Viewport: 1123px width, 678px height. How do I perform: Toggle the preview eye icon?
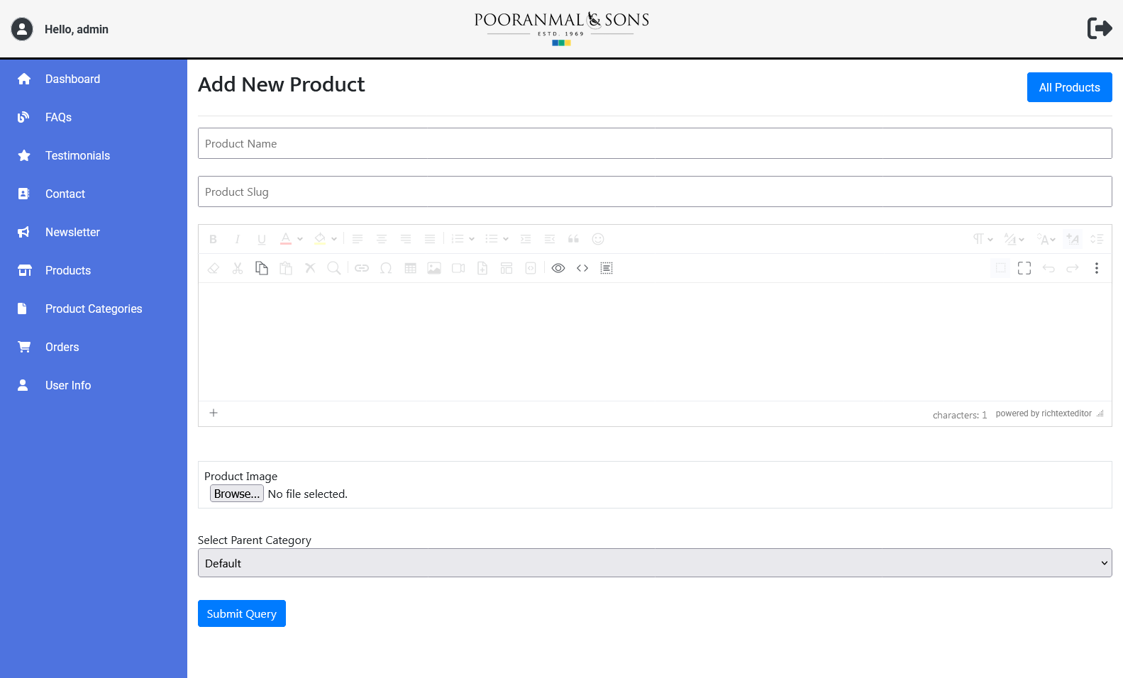tap(558, 268)
